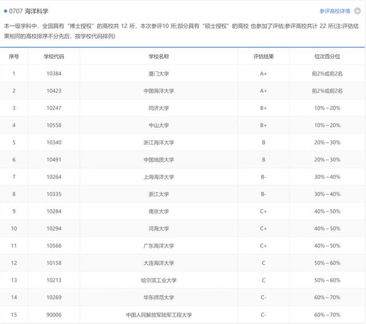Click the C result for 哈尔滨工业大学
The width and height of the screenshot is (366, 324).
coord(264,280)
